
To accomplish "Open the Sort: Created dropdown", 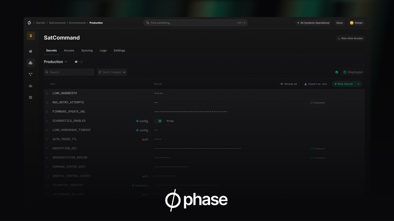I will pos(112,72).
